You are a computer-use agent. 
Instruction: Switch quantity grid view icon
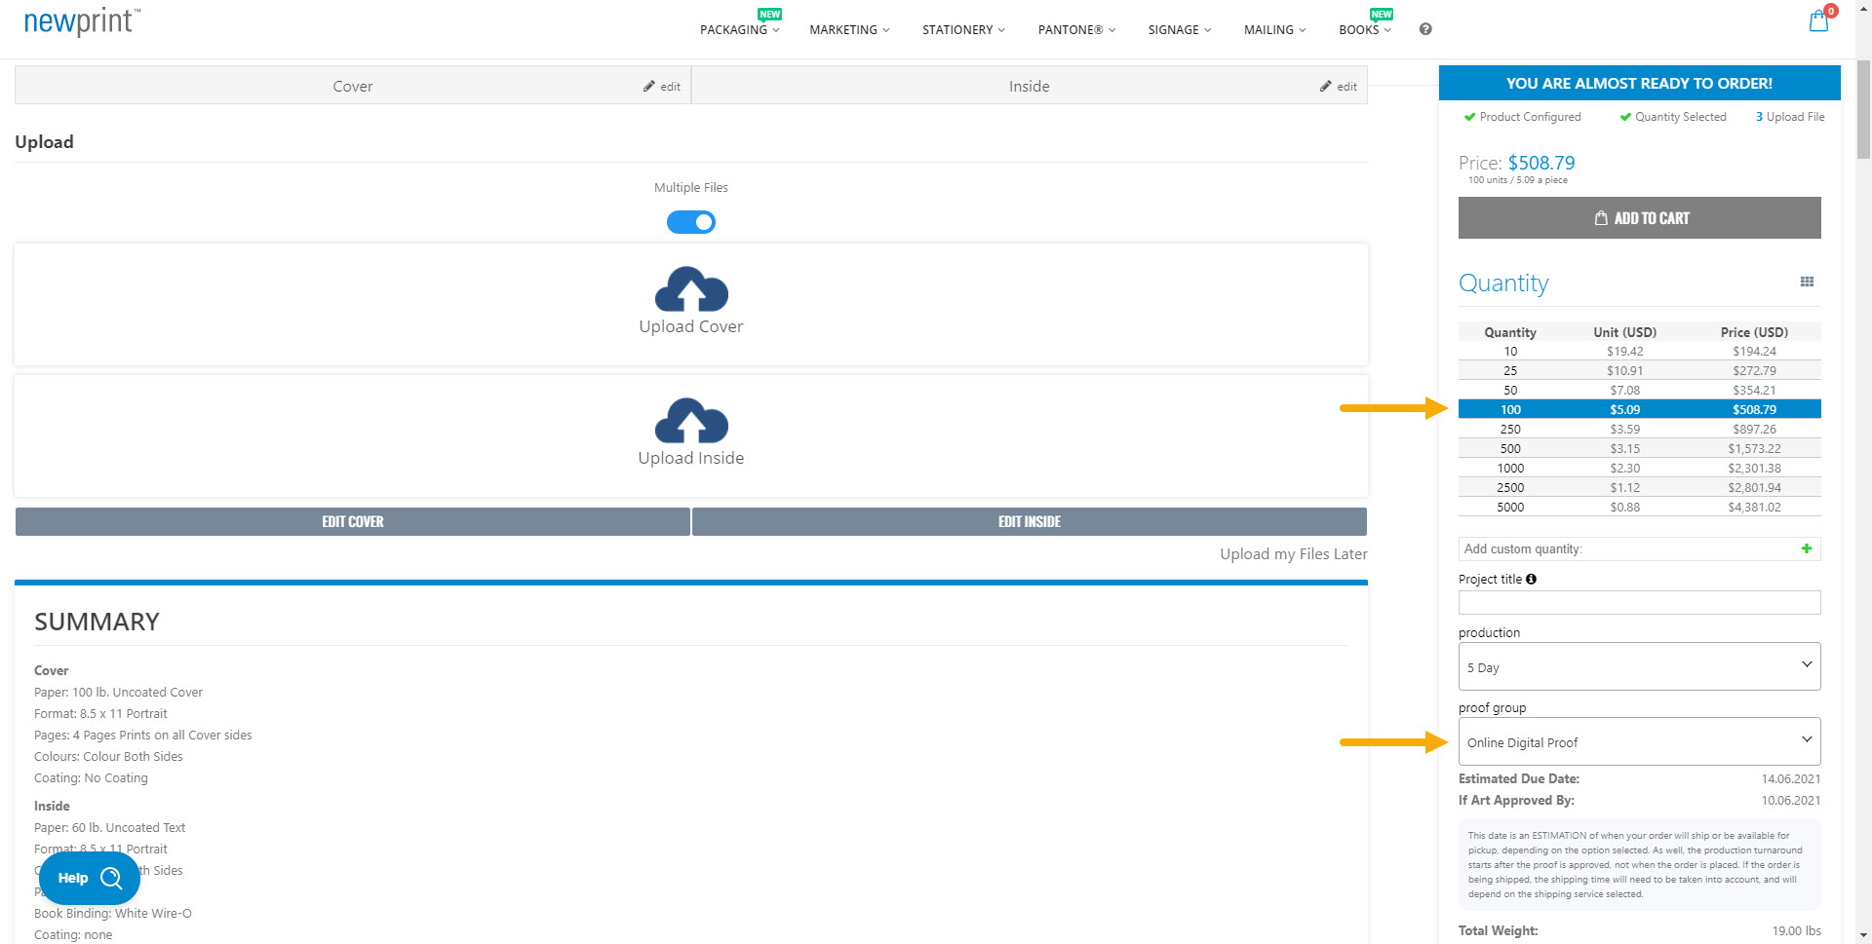tap(1807, 282)
